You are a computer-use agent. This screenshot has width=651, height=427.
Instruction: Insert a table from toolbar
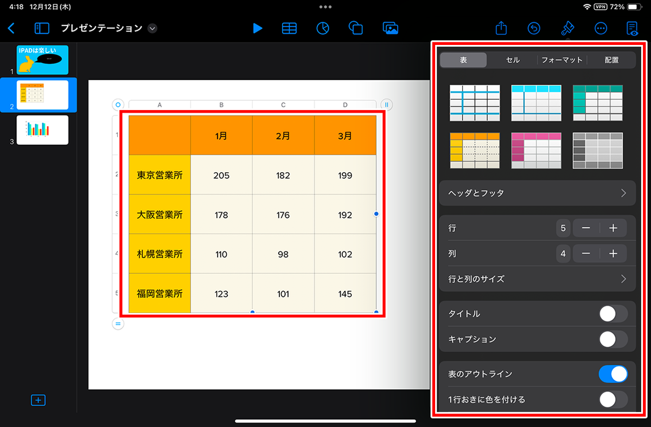[x=289, y=28]
